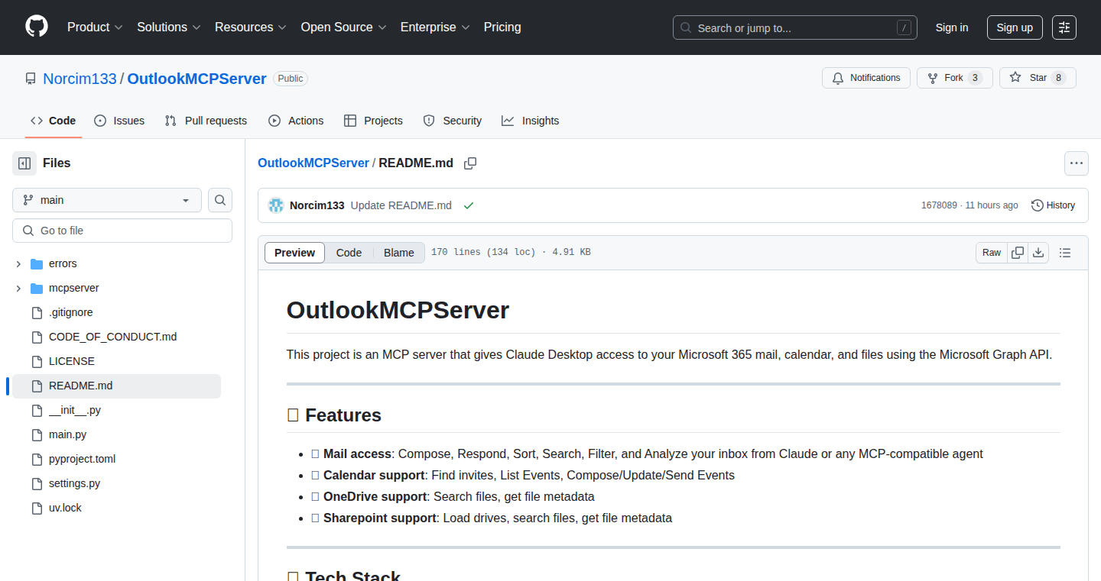The height and width of the screenshot is (581, 1101).
Task: Expand the Product menu
Action: [x=95, y=27]
